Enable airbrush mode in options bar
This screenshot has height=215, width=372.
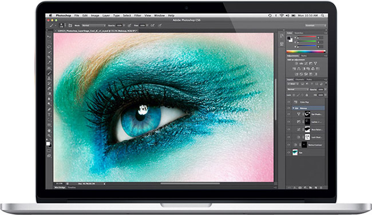click(153, 25)
